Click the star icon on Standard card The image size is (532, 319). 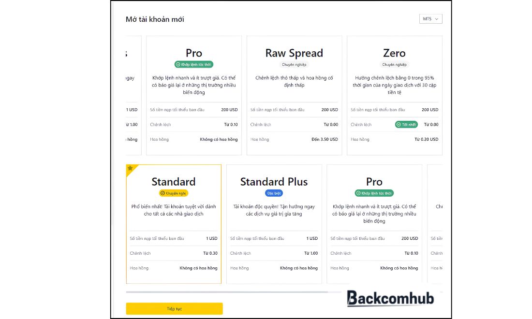[130, 168]
